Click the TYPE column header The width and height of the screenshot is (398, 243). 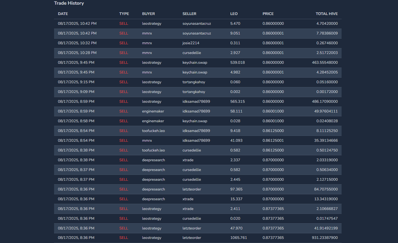(x=124, y=13)
